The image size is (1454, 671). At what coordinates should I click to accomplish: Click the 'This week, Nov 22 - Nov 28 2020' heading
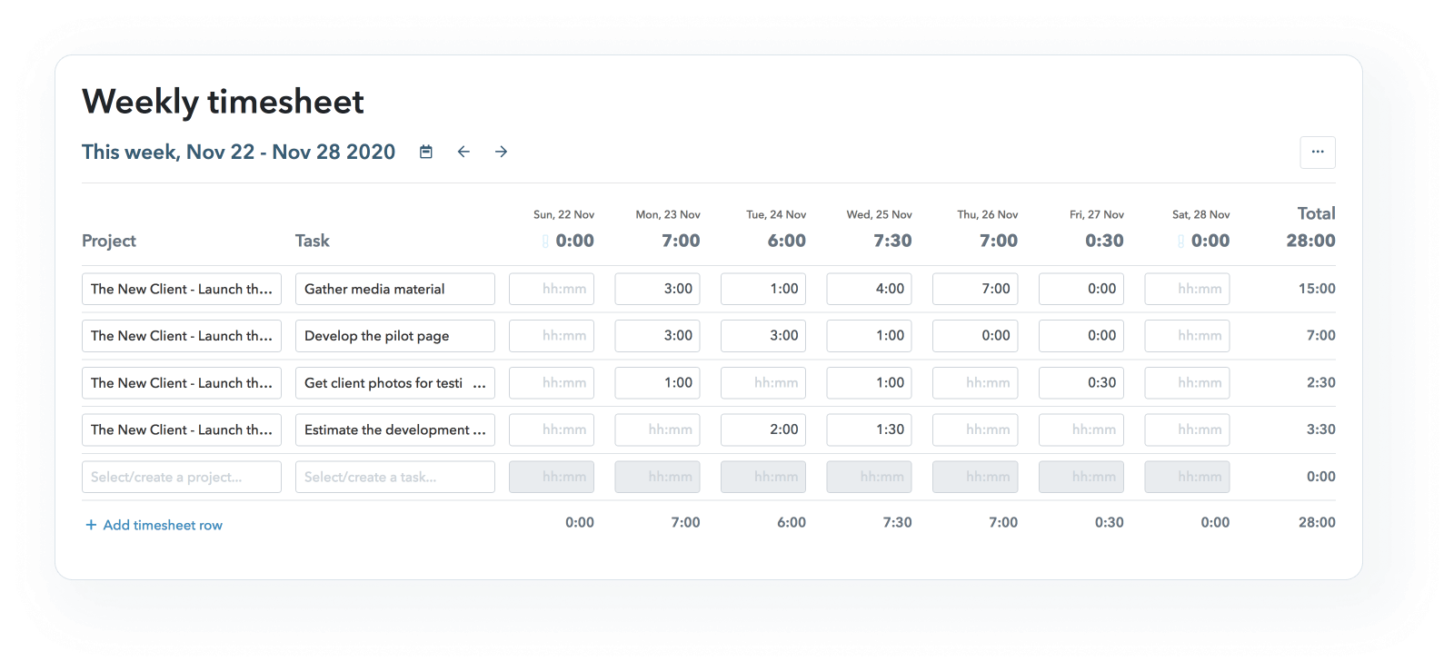click(239, 152)
